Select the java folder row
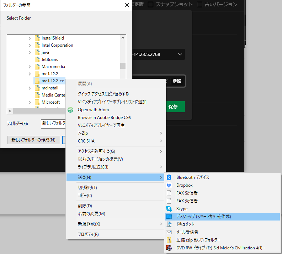The image size is (282, 254). [45, 52]
